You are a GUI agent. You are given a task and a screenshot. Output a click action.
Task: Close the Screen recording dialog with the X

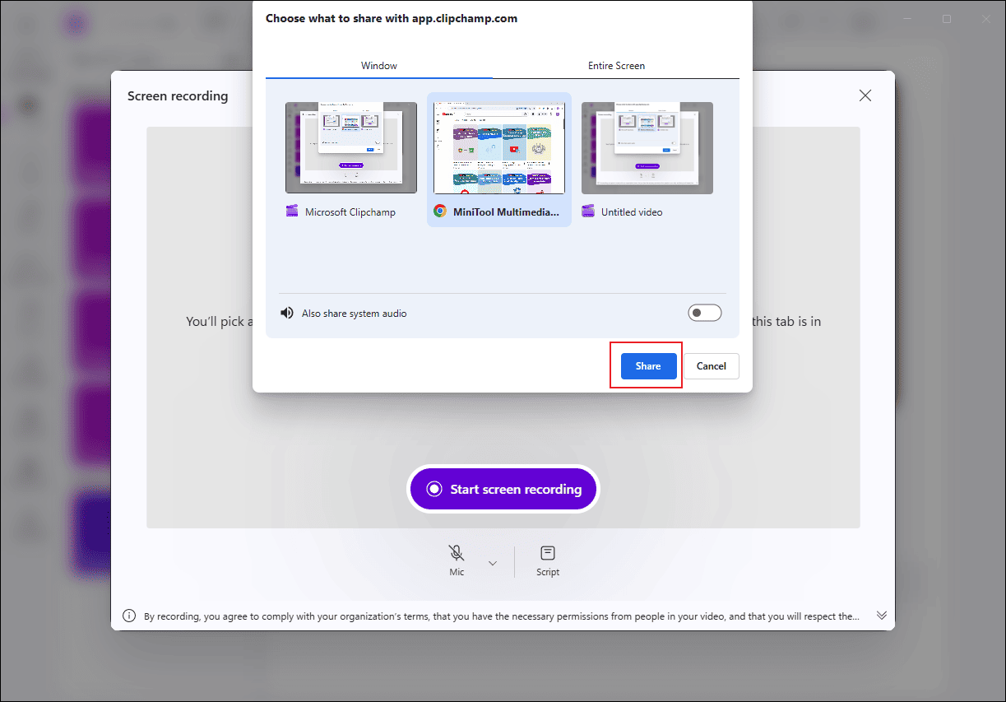click(x=865, y=95)
